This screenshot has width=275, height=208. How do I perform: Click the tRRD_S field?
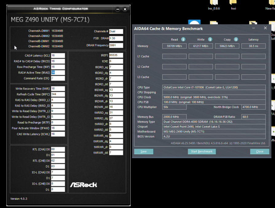58,106
